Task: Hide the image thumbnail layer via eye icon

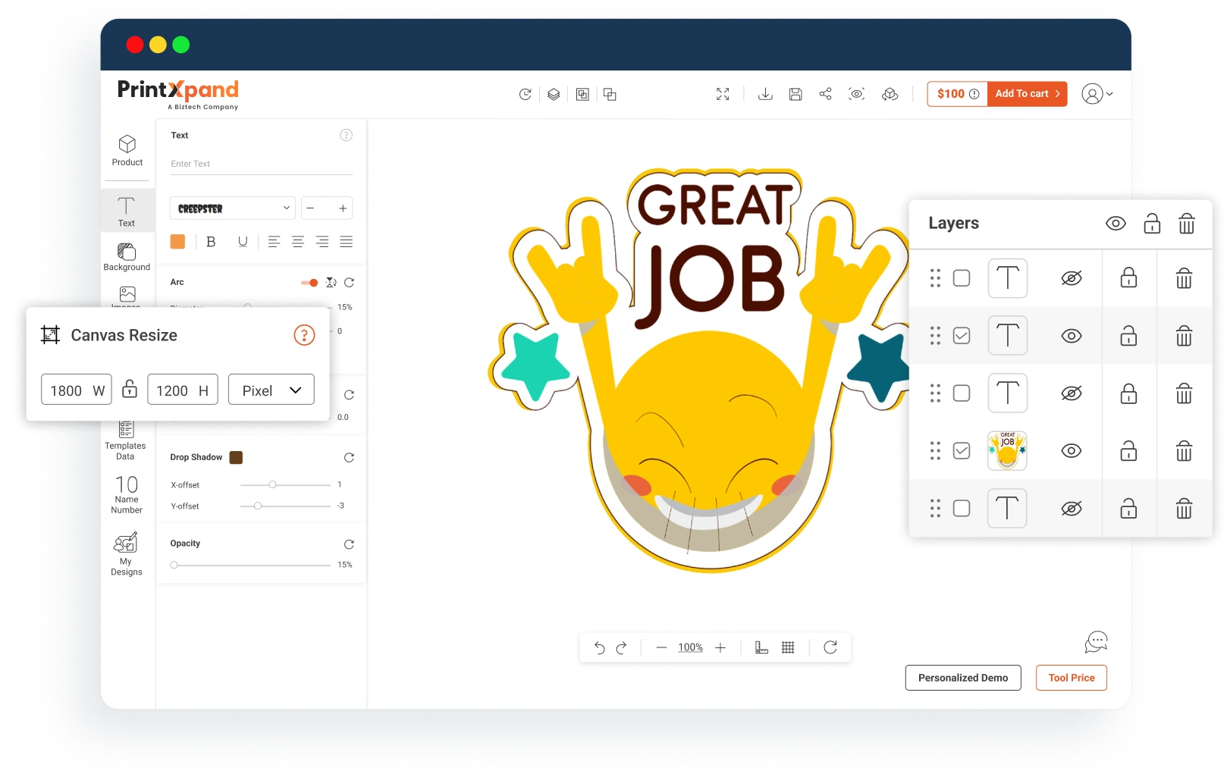Action: 1071,451
